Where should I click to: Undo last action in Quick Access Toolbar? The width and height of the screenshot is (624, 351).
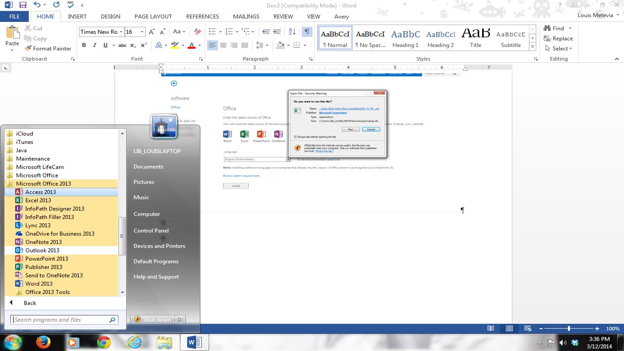click(37, 5)
